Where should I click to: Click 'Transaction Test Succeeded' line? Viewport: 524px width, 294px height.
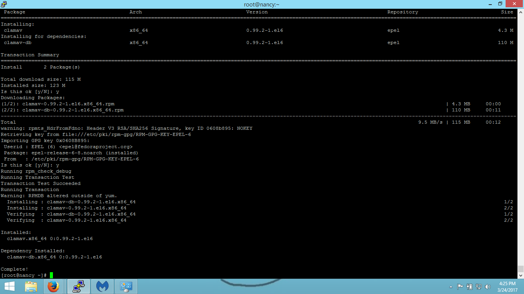[41, 183]
